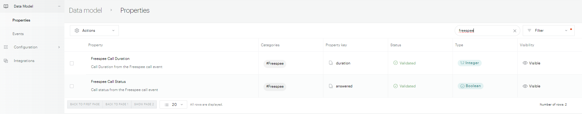Open the Actions dropdown
Screen dimensions: 582x114
point(94,31)
